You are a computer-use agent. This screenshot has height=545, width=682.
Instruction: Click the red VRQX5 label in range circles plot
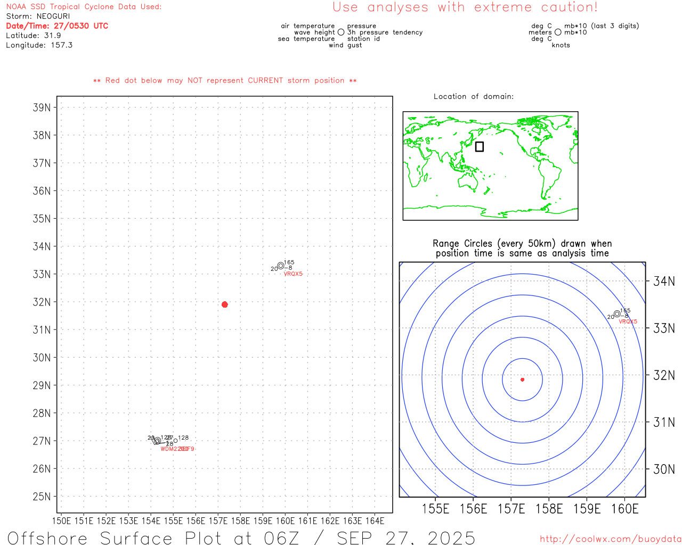click(628, 321)
